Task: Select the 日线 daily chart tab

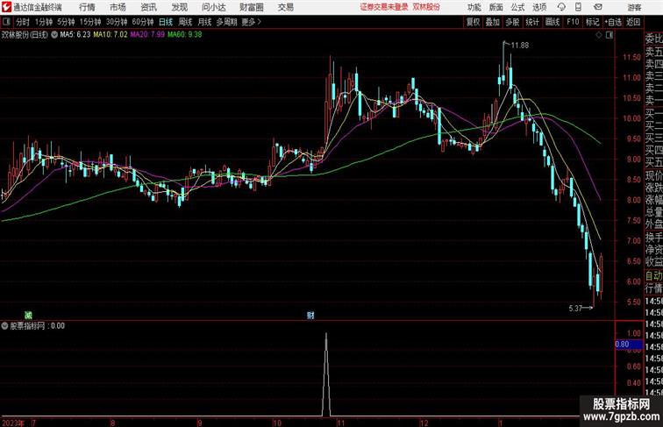Action: (x=166, y=22)
